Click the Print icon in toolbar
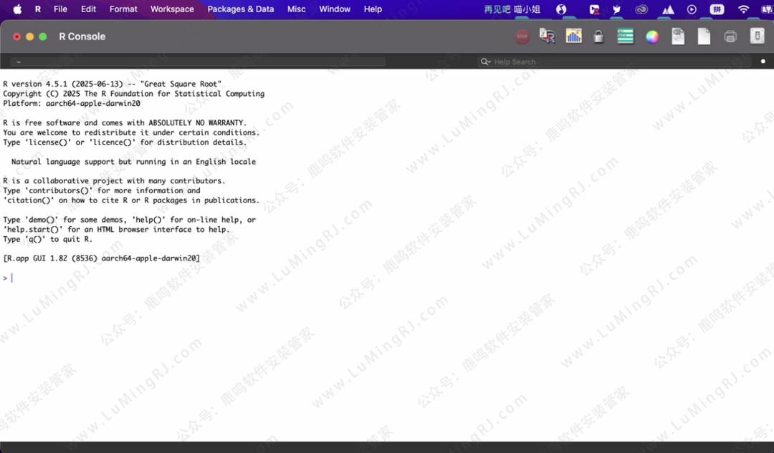The width and height of the screenshot is (774, 453). [x=730, y=36]
